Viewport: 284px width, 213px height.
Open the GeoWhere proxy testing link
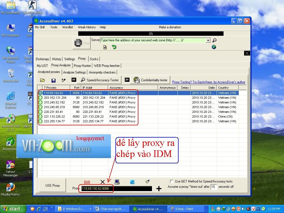[209, 82]
